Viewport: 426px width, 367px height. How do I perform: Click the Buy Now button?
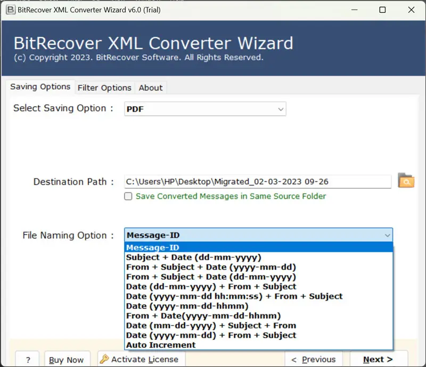coord(67,360)
